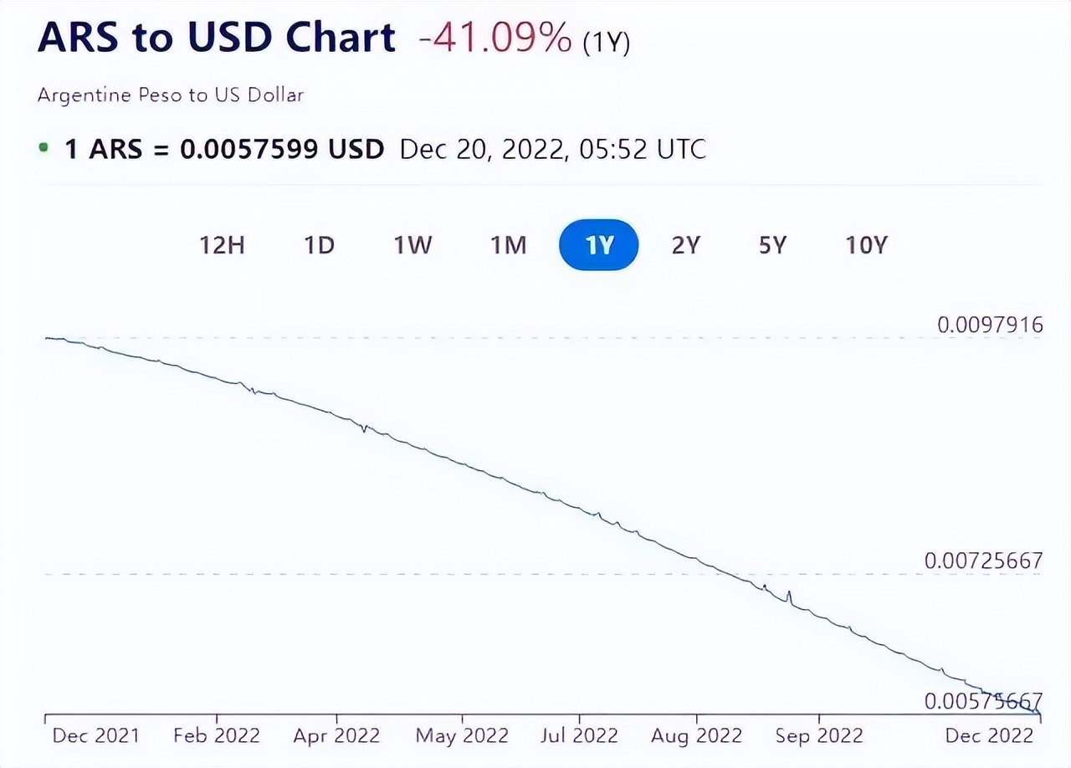Click the green live rate indicator dot
1071x768 pixels.
coord(44,148)
